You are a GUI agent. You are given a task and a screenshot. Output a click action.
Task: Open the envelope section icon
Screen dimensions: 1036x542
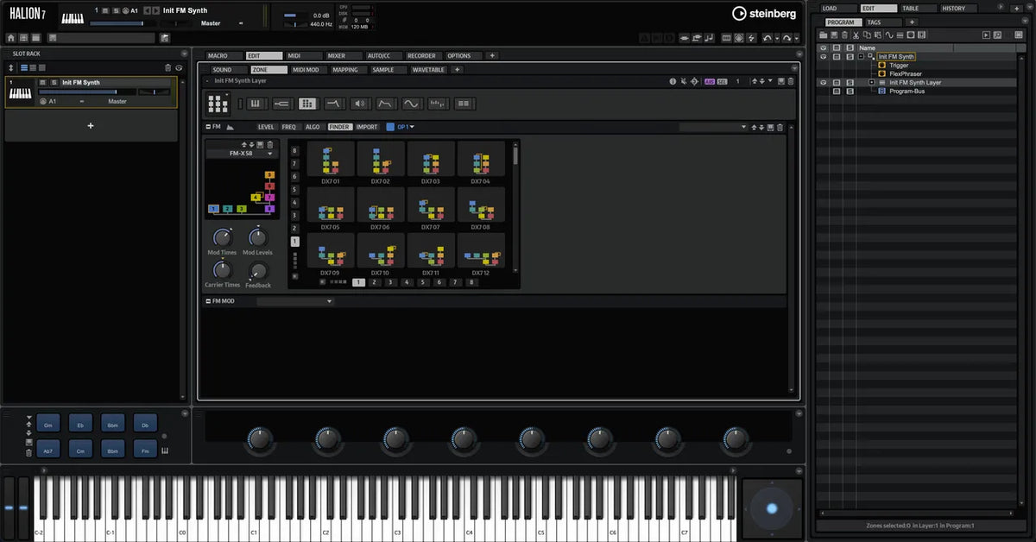tap(385, 104)
